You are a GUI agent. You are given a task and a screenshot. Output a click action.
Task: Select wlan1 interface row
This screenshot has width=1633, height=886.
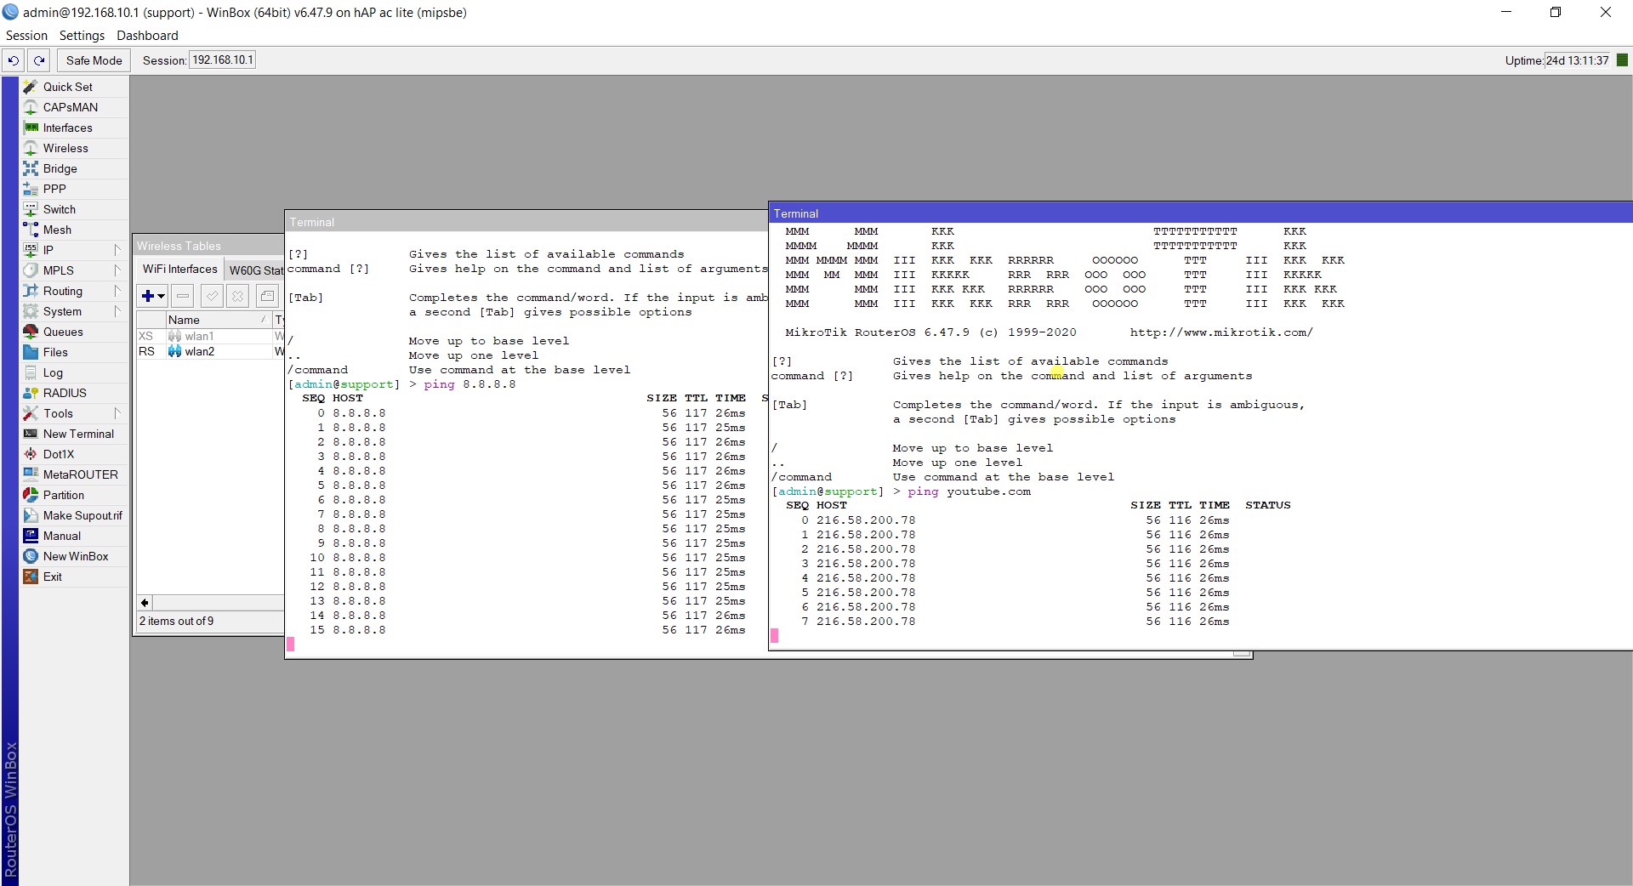click(x=209, y=336)
